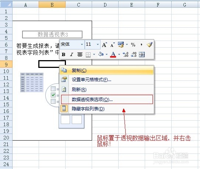
Task: Click the red font color button
Action: point(113,55)
